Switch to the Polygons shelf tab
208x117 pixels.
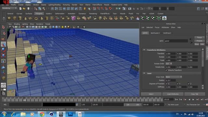pyautogui.click(x=39, y=14)
